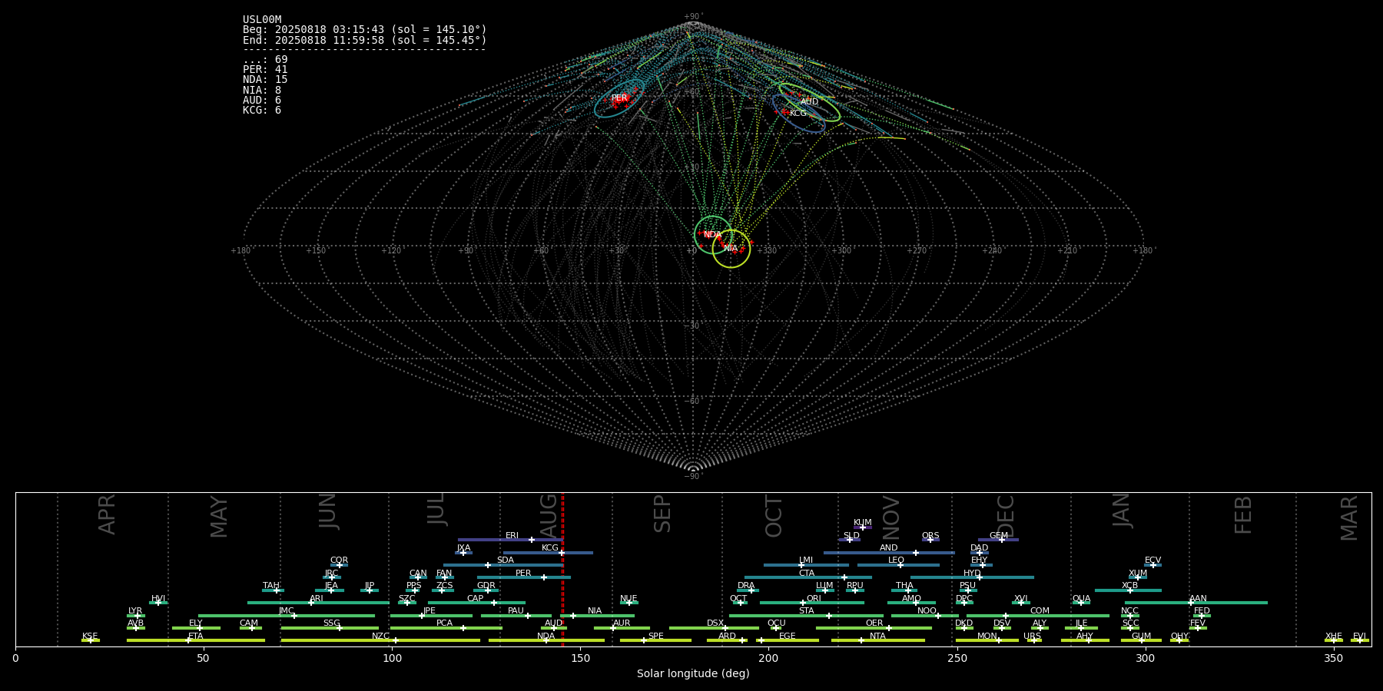This screenshot has height=691, width=1383.
Task: Click the KCG radiant label on the sky map
Action: pyautogui.click(x=798, y=113)
